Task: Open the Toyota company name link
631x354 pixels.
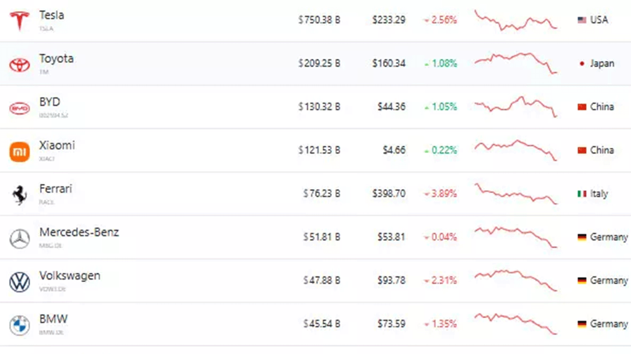Action: [x=56, y=59]
